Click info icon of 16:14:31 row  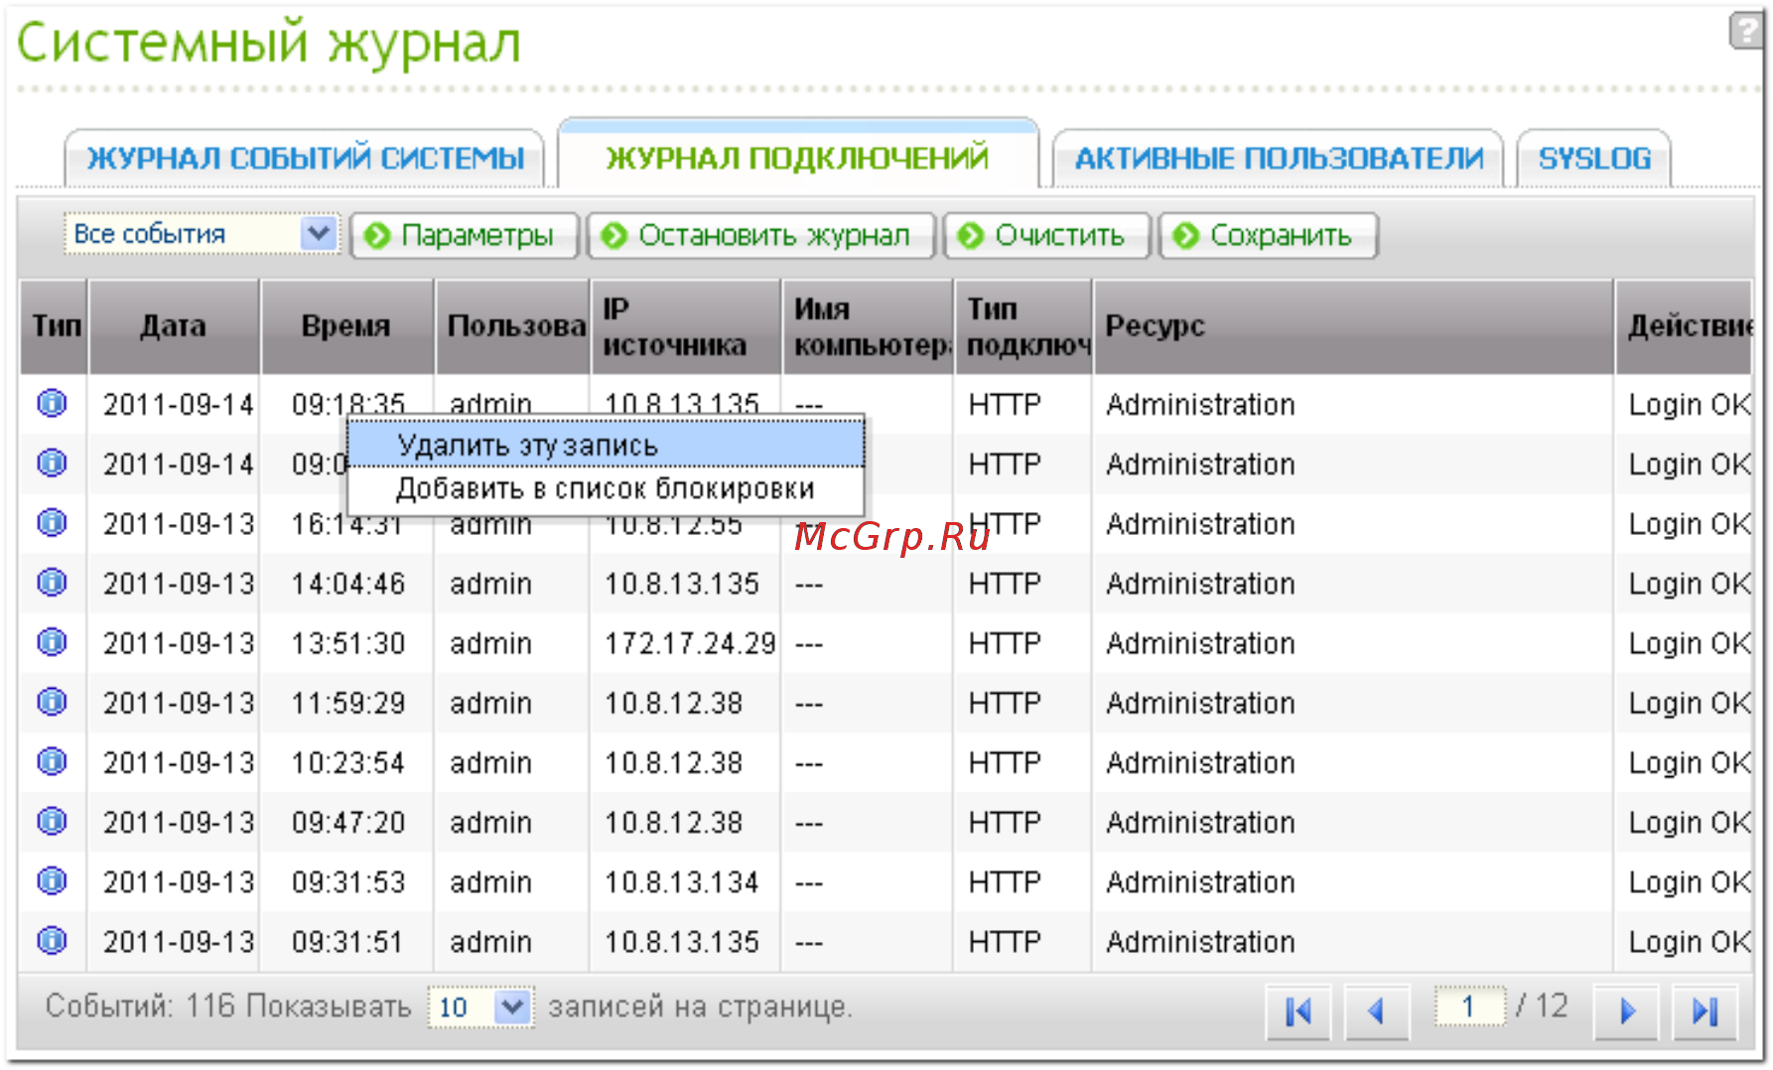[52, 522]
